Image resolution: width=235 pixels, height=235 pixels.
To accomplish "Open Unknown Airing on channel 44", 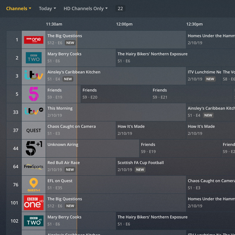I will click(93, 148).
